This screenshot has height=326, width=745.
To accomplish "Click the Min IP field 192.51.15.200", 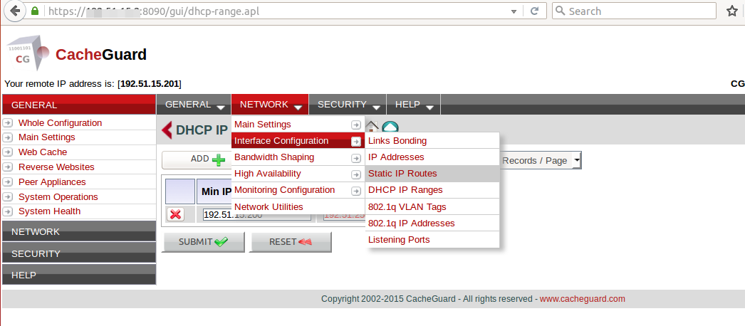I will click(x=256, y=215).
